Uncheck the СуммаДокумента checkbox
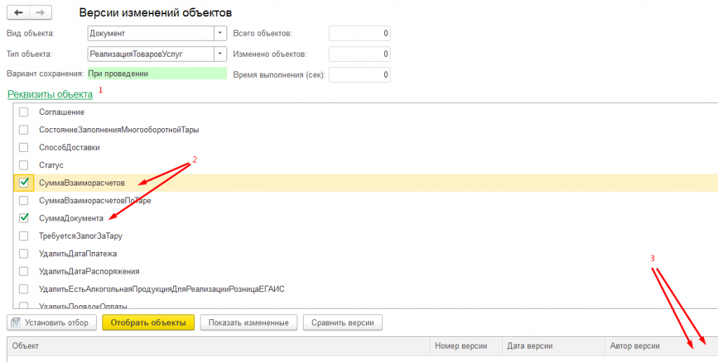The height and width of the screenshot is (362, 718). pyautogui.click(x=24, y=218)
